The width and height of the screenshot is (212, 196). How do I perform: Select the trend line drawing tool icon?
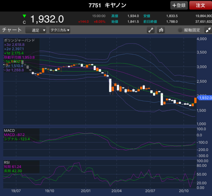[x=151, y=30]
